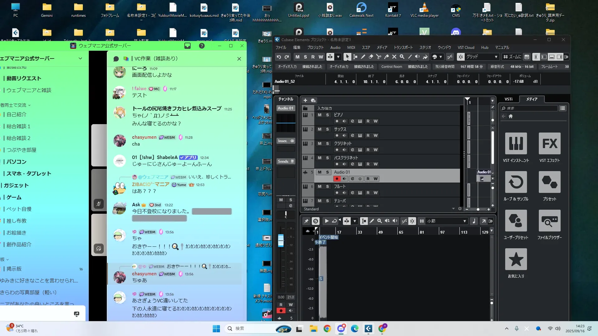The image size is (598, 336).
Task: Select the Eraser tool in Cubase toolbar
Action: tap(371, 57)
